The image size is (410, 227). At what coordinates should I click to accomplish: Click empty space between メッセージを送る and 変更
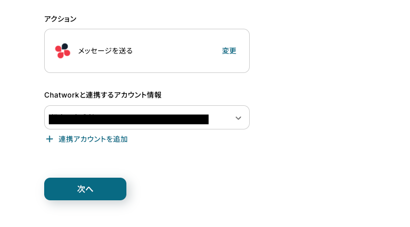coord(175,51)
